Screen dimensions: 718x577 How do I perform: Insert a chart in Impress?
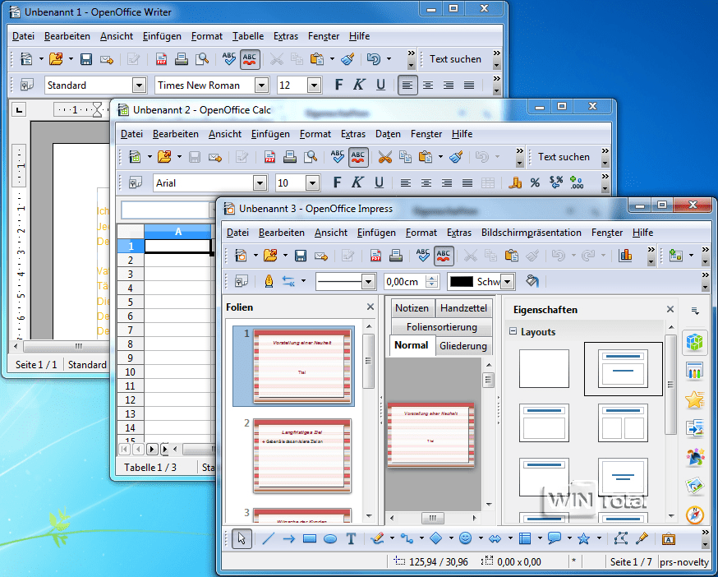tap(625, 256)
